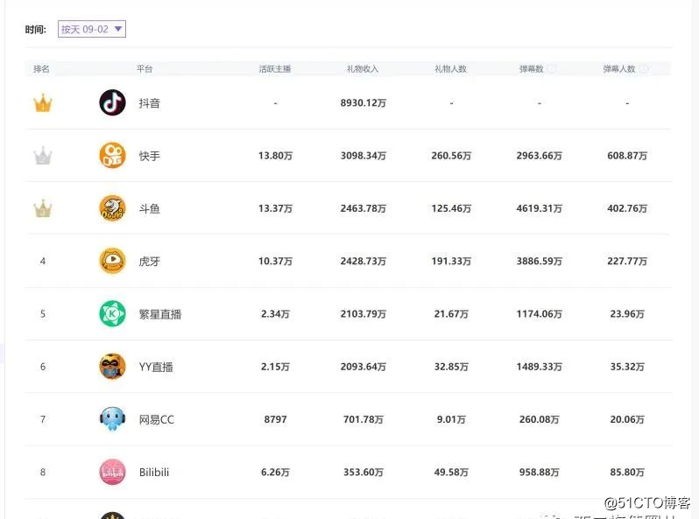Click the info icon beside 弹幕人数 header
Viewport: 699px width, 519px height.
644,68
